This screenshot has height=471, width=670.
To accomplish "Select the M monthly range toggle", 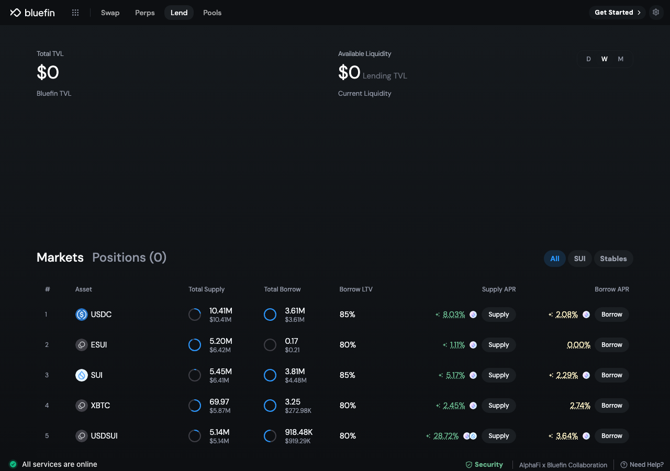I will 621,59.
